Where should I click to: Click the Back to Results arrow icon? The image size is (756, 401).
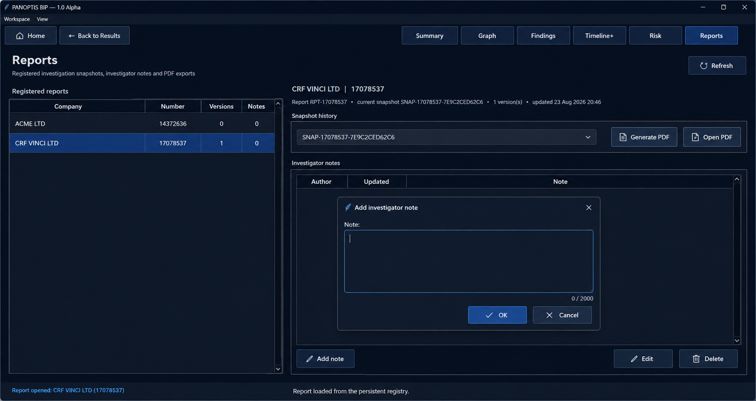coord(72,36)
